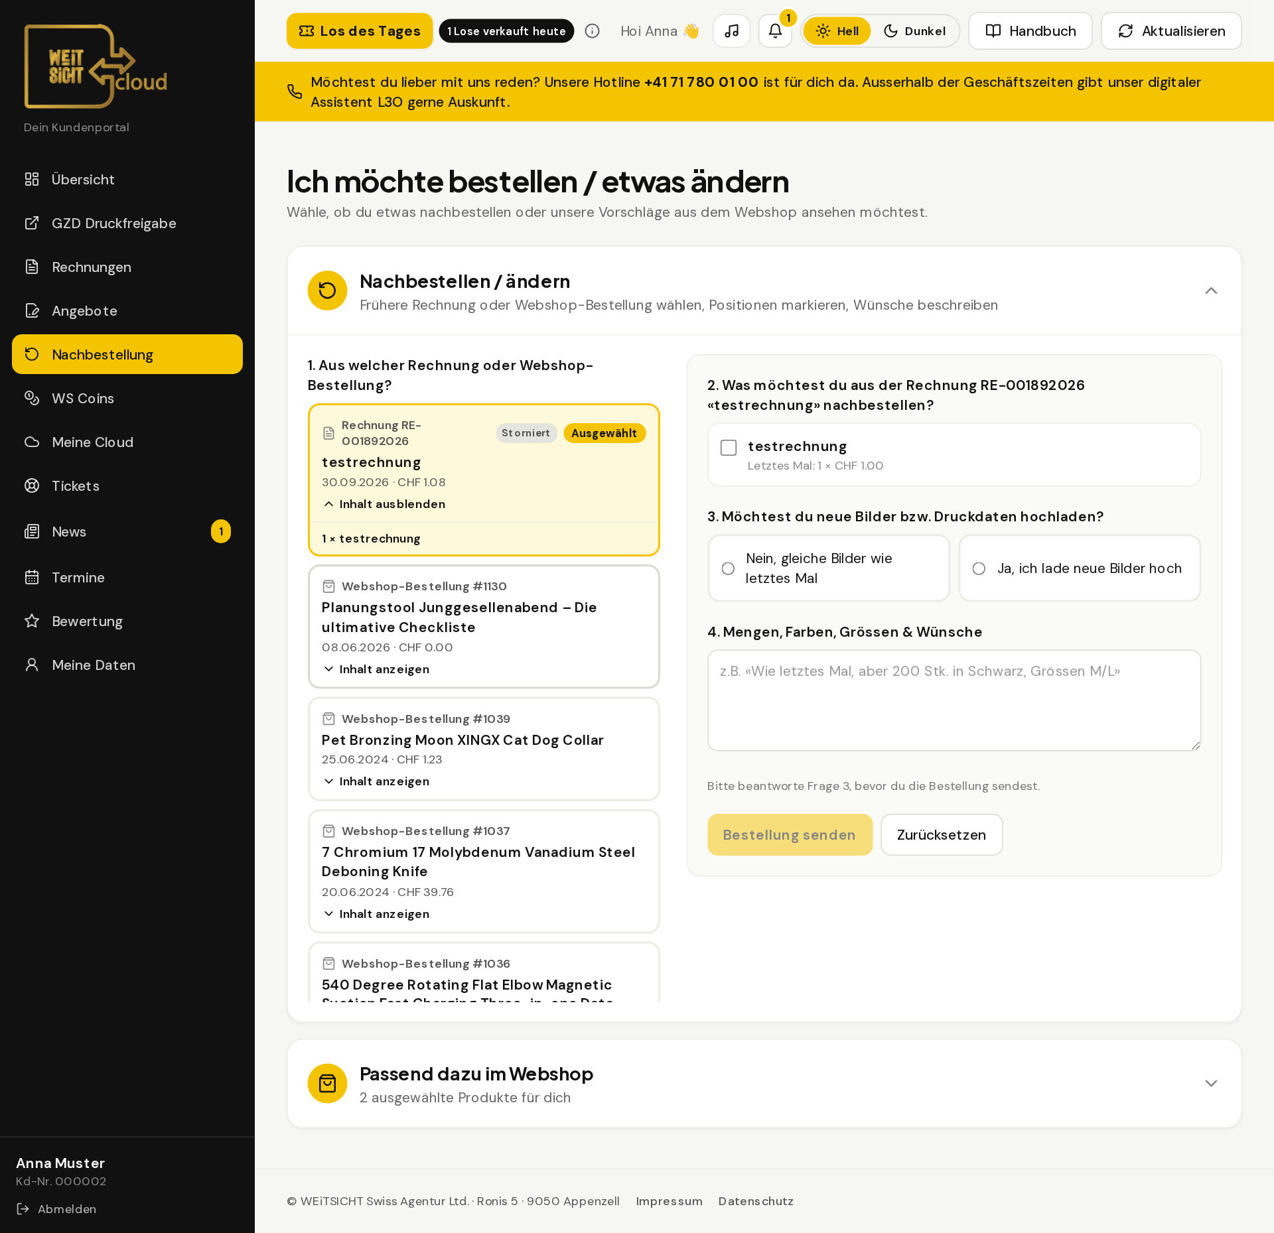Screen dimensions: 1274x1233
Task: Click the Tickets lifebuoy icon
Action: tap(32, 486)
